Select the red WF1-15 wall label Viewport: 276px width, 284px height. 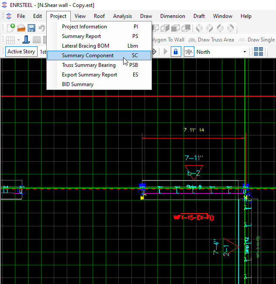click(194, 217)
